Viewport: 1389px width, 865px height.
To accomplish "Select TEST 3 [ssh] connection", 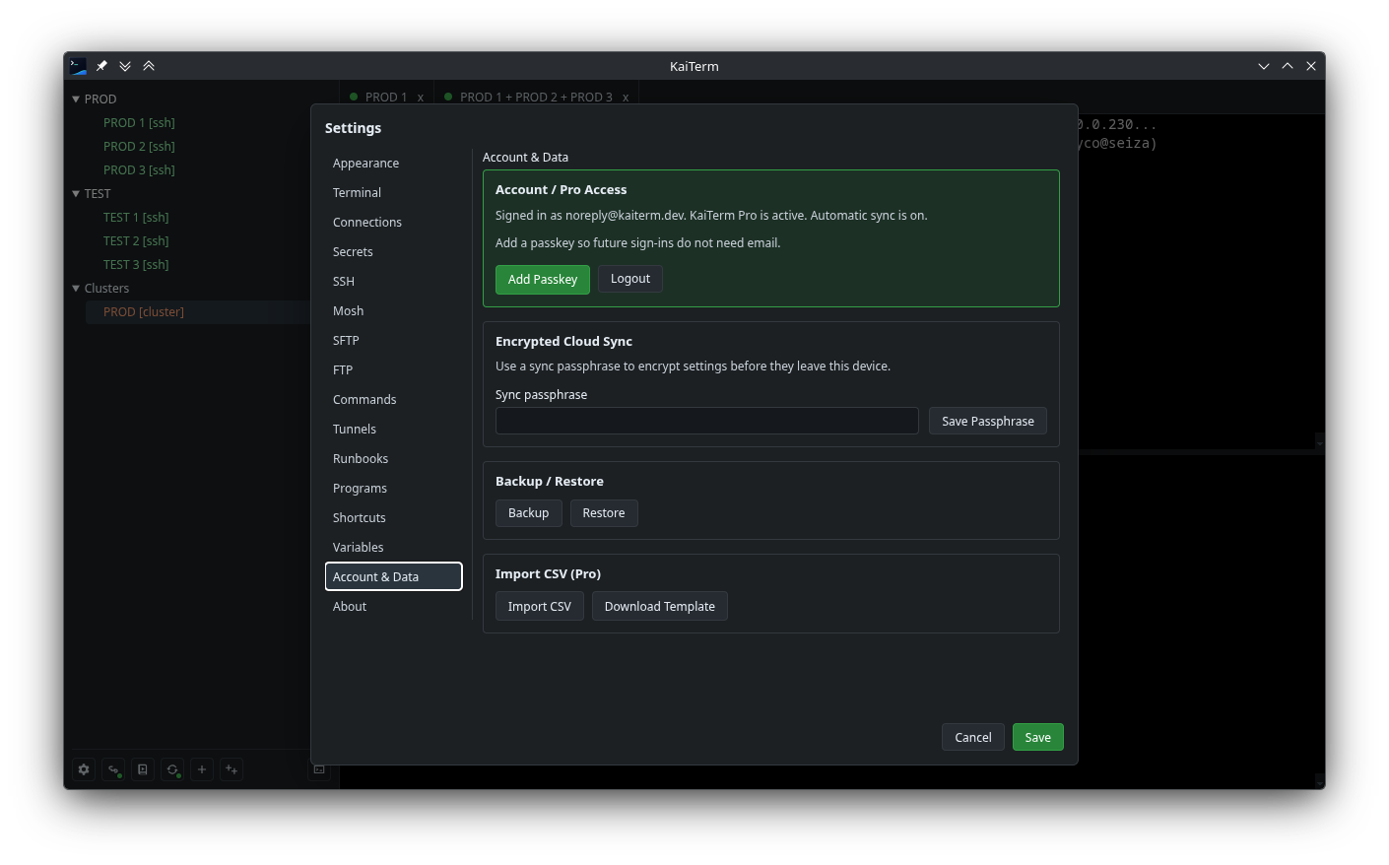I will pyautogui.click(x=136, y=265).
